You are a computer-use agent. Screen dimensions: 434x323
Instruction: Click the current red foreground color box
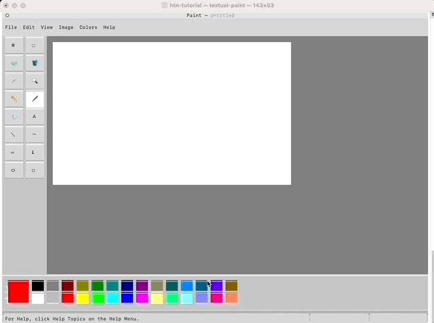(18, 292)
